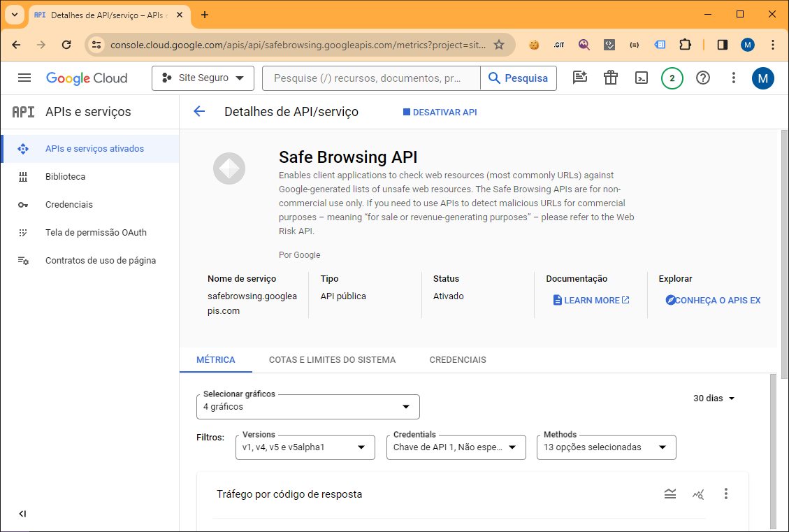Image resolution: width=789 pixels, height=532 pixels.
Task: Click the metrics panel scrollbar
Action: pos(773,452)
